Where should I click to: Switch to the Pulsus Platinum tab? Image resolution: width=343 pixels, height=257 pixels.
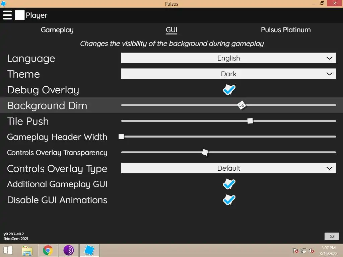coord(286,30)
